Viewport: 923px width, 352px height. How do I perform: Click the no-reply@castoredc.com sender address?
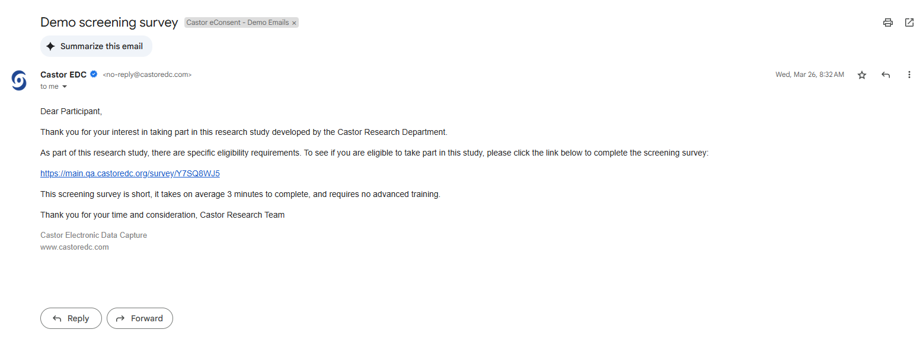[x=147, y=75]
